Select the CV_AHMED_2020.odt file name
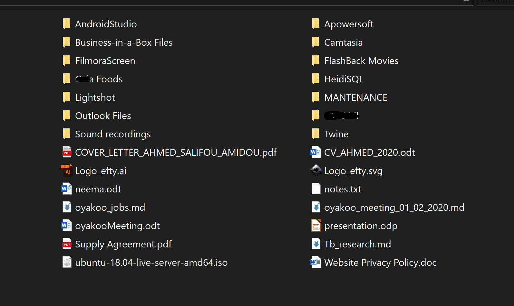 (370, 153)
